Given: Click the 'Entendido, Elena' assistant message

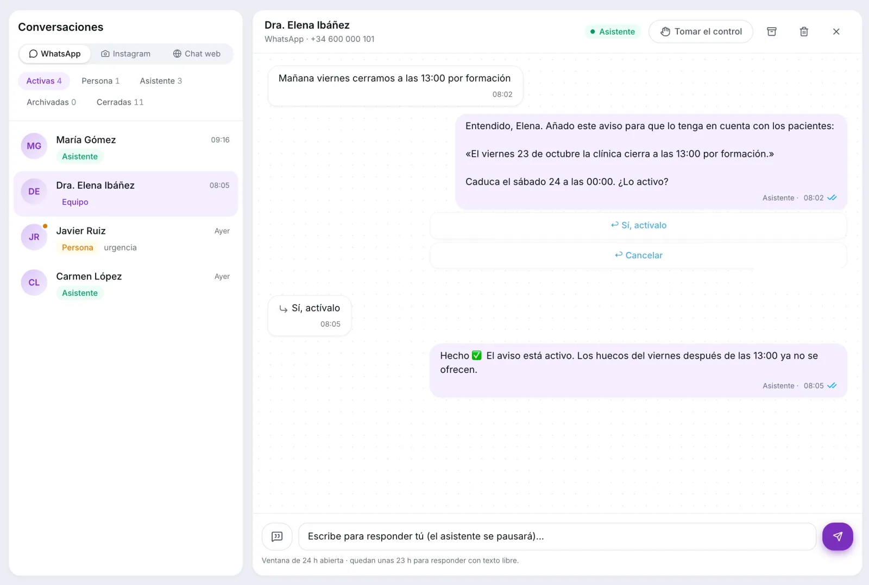Looking at the screenshot, I should tap(651, 162).
